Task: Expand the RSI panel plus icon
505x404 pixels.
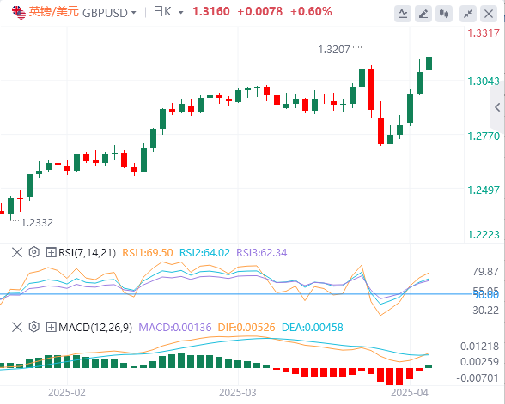Action: tap(52, 252)
